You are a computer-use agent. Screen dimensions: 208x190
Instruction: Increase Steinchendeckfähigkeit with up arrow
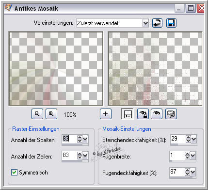point(188,137)
